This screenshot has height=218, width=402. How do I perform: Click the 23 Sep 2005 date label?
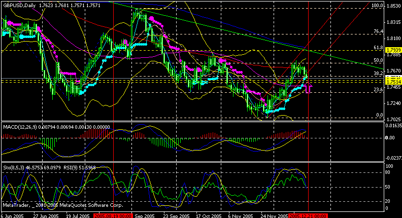[x=176, y=216]
